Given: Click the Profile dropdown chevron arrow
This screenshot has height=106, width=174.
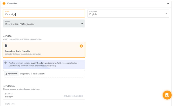Looking at the screenshot, I should coord(82,24).
